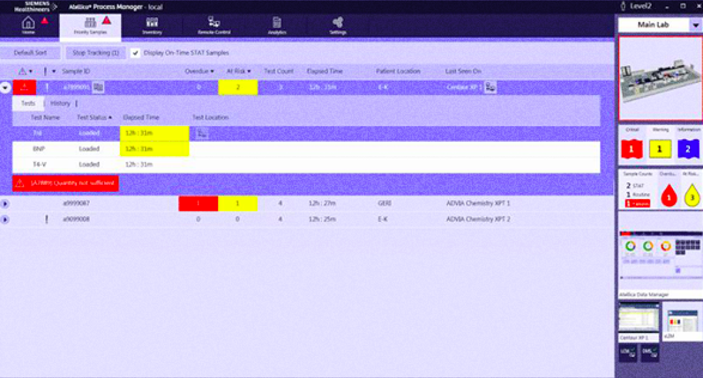
Task: Expand sample row a9099008
Action: [x=5, y=220]
